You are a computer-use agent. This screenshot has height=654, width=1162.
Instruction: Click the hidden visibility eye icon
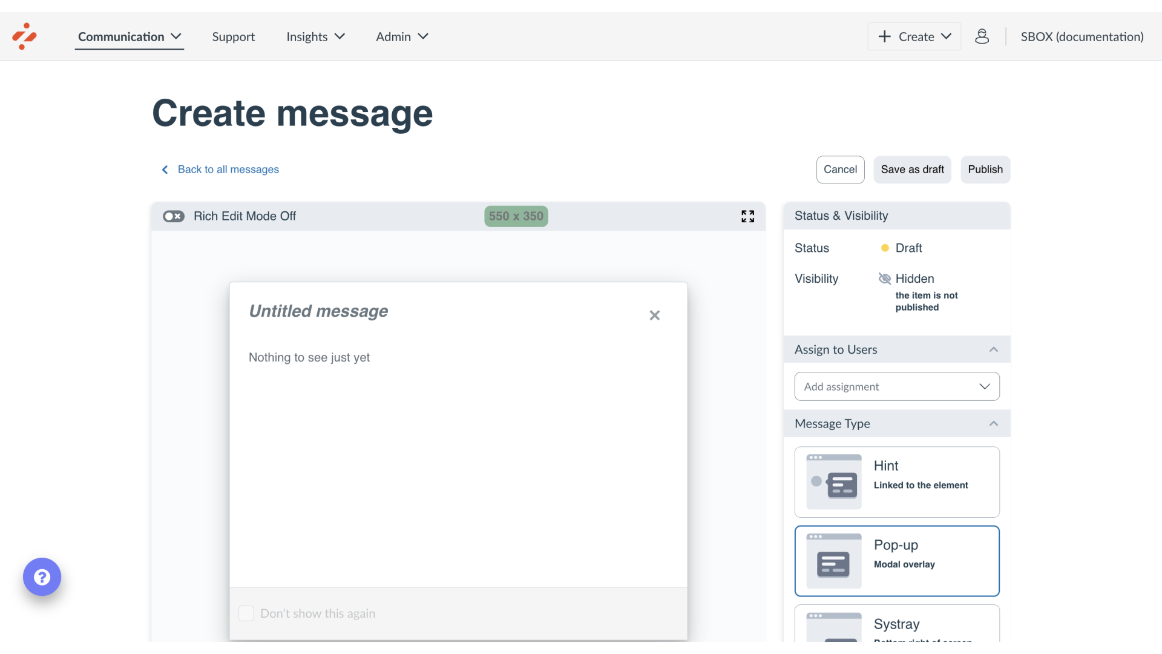[884, 279]
